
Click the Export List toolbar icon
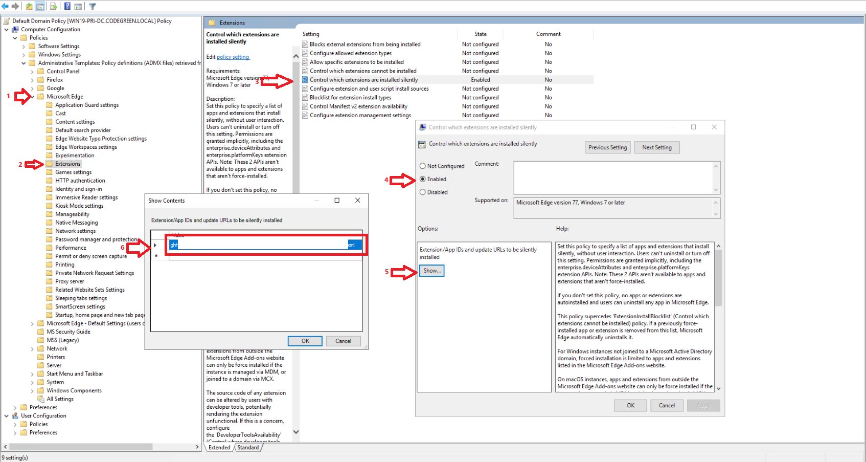pos(53,6)
